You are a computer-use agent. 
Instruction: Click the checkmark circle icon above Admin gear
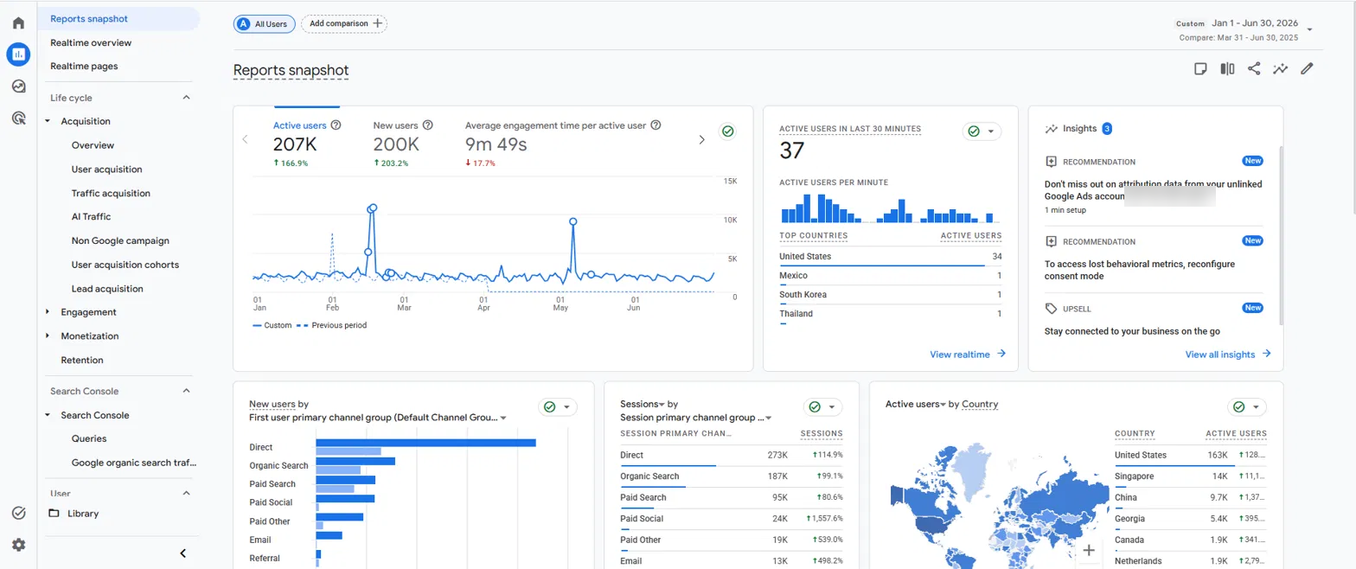coord(18,513)
